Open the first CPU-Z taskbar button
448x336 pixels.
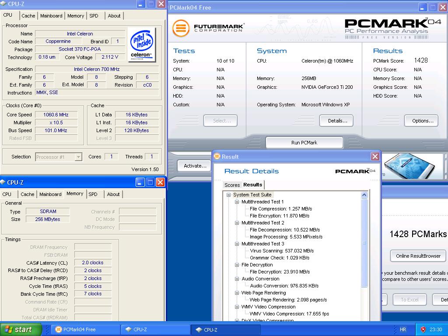point(155,329)
